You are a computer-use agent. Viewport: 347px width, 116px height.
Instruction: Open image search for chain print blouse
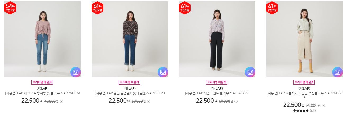click(250, 72)
